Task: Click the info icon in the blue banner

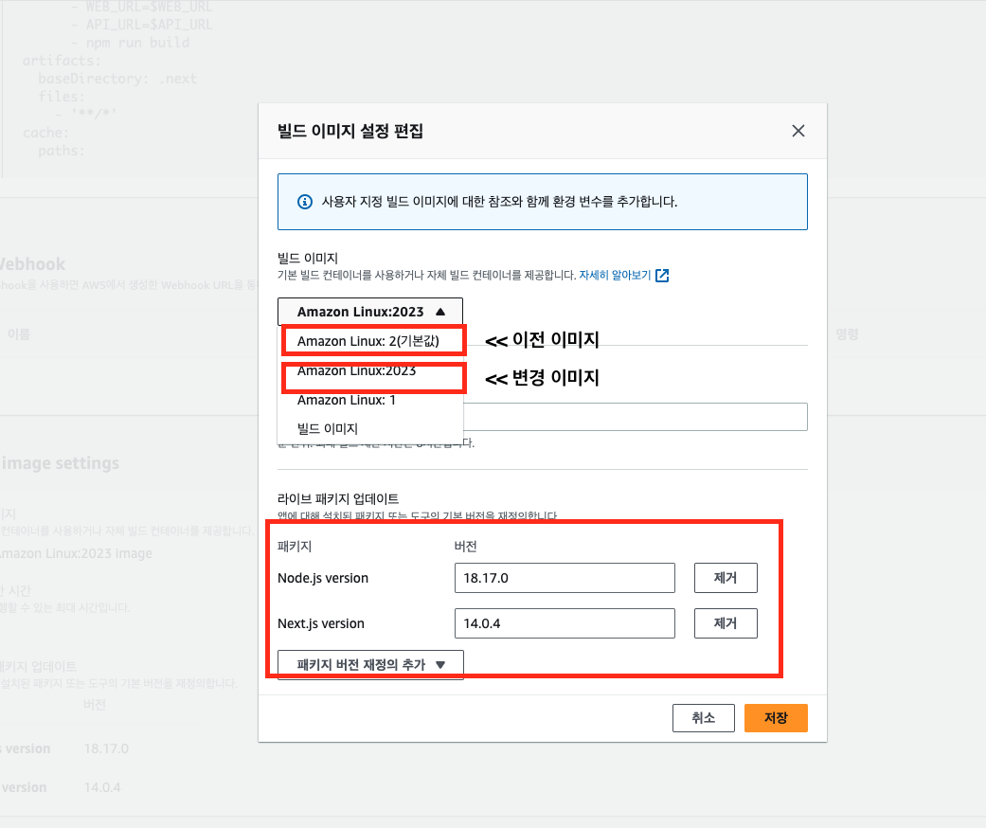Action: (x=305, y=202)
